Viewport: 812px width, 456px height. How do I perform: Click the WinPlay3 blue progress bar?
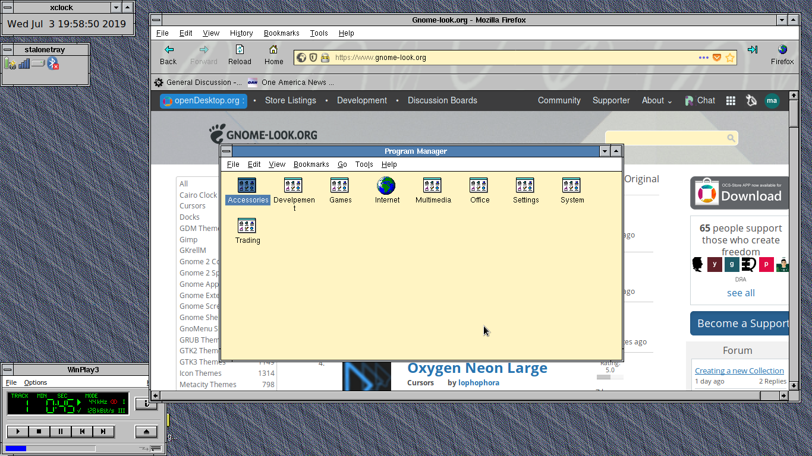click(50, 448)
